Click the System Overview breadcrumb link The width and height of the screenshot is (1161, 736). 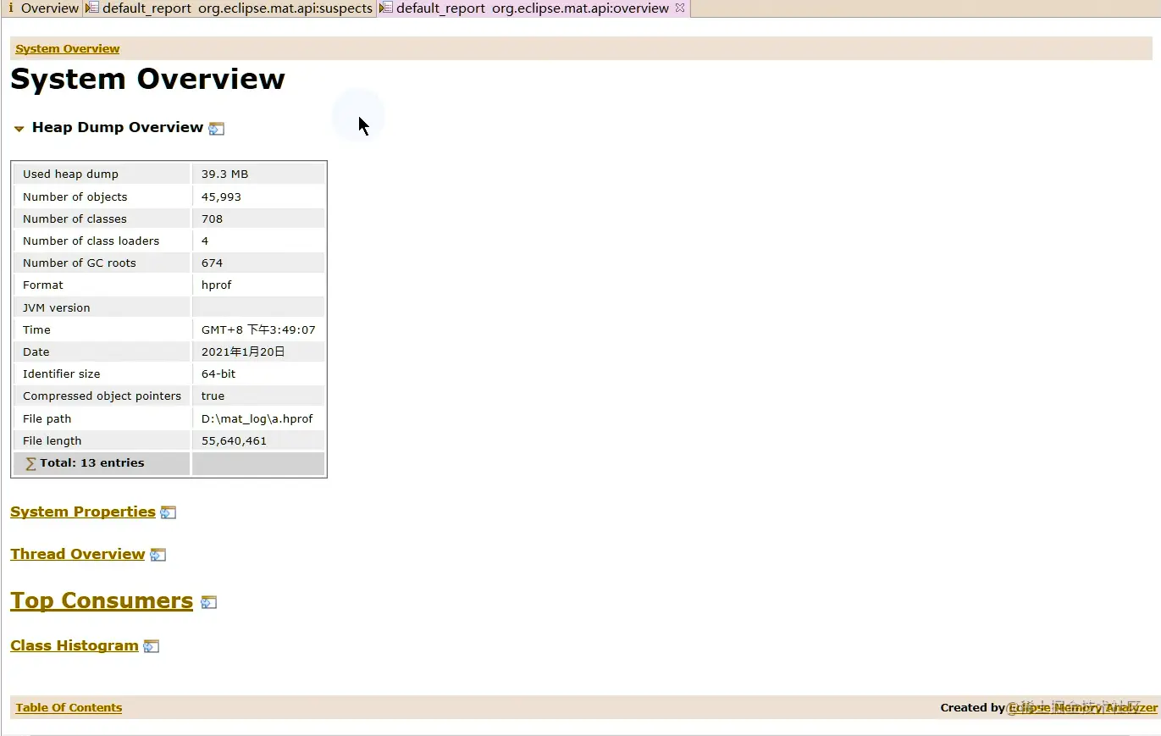pos(68,49)
